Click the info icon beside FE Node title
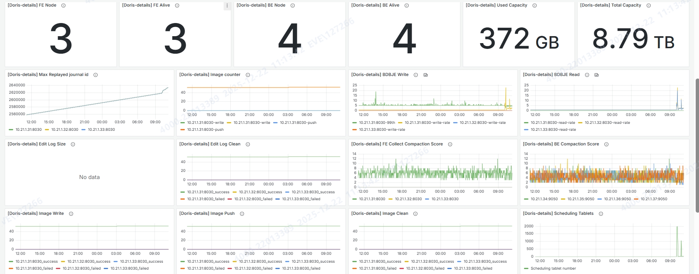 point(64,5)
